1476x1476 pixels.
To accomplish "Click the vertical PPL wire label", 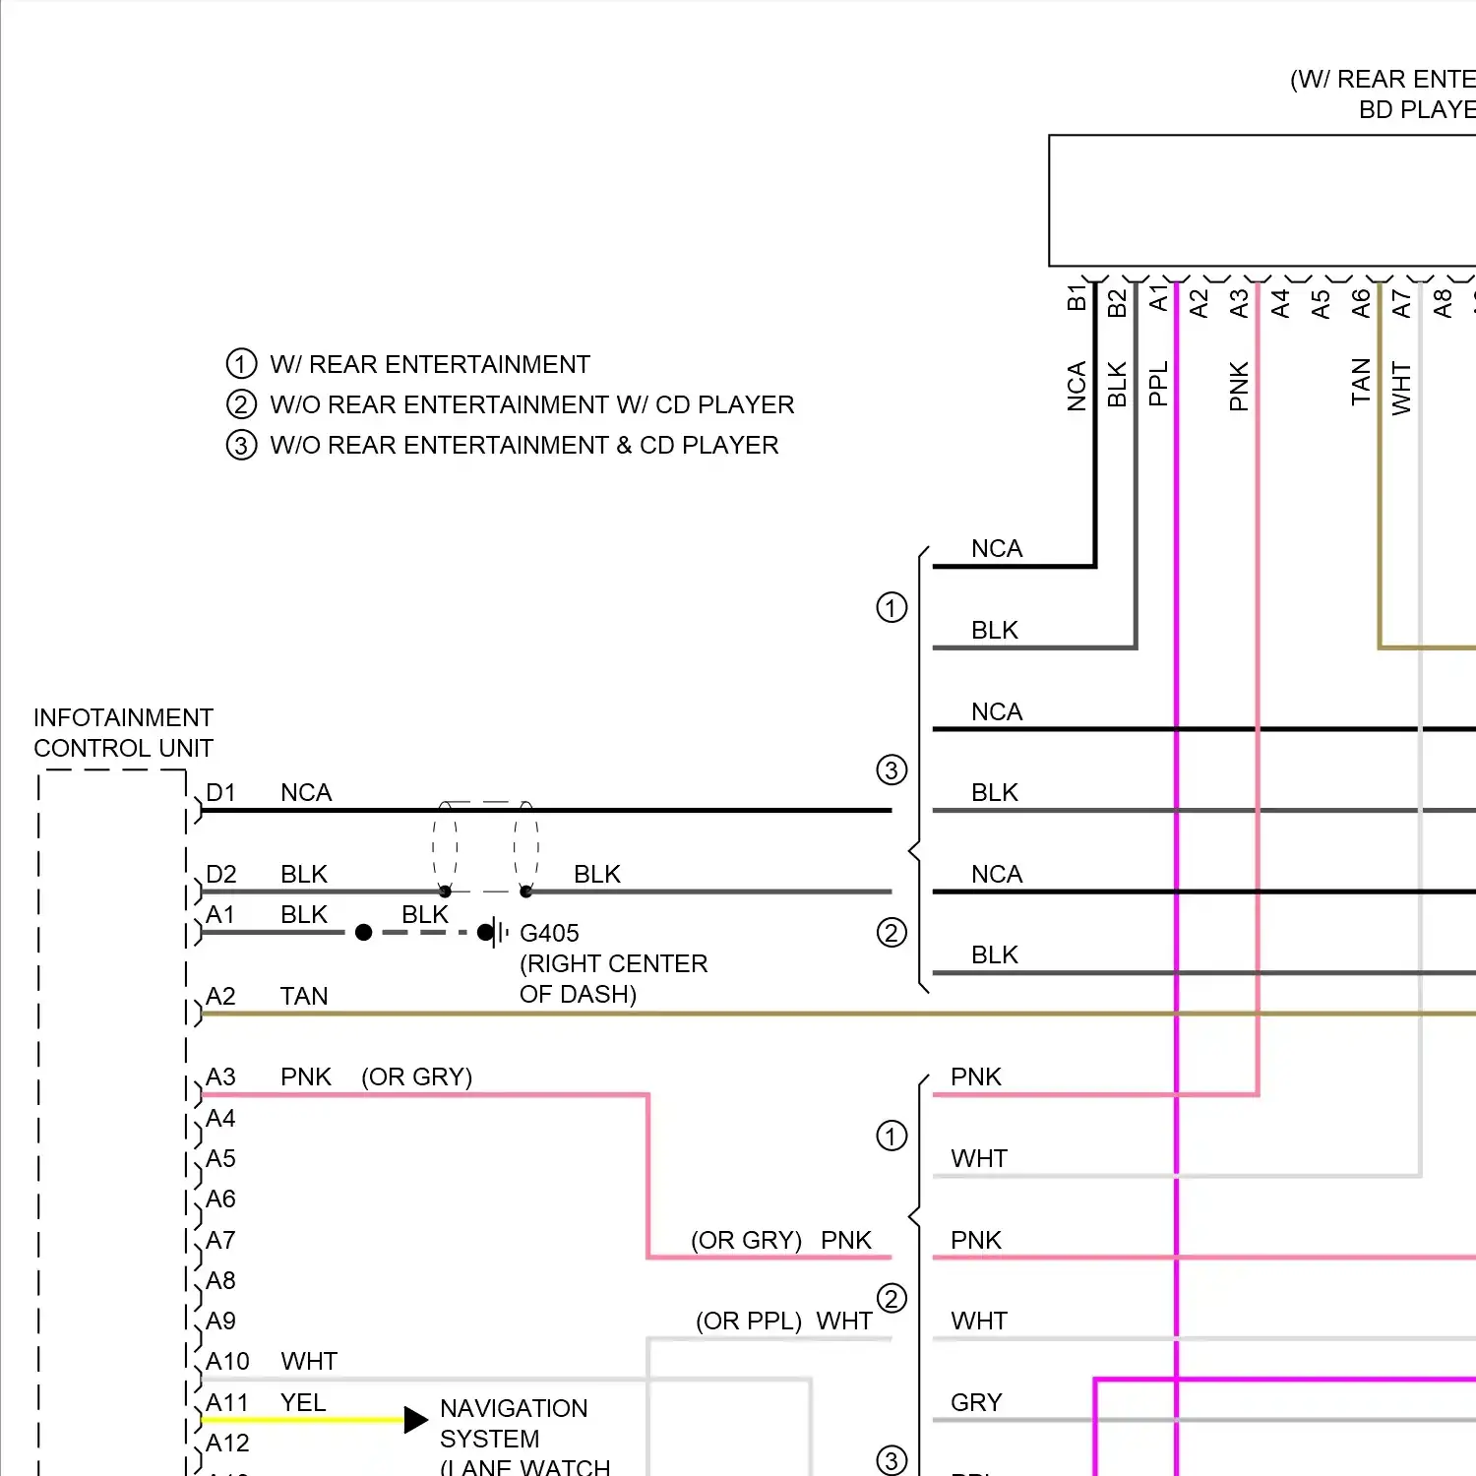I will 1158,383.
